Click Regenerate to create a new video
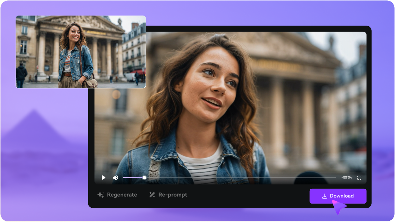Image resolution: width=395 pixels, height=222 pixels. coord(117,194)
